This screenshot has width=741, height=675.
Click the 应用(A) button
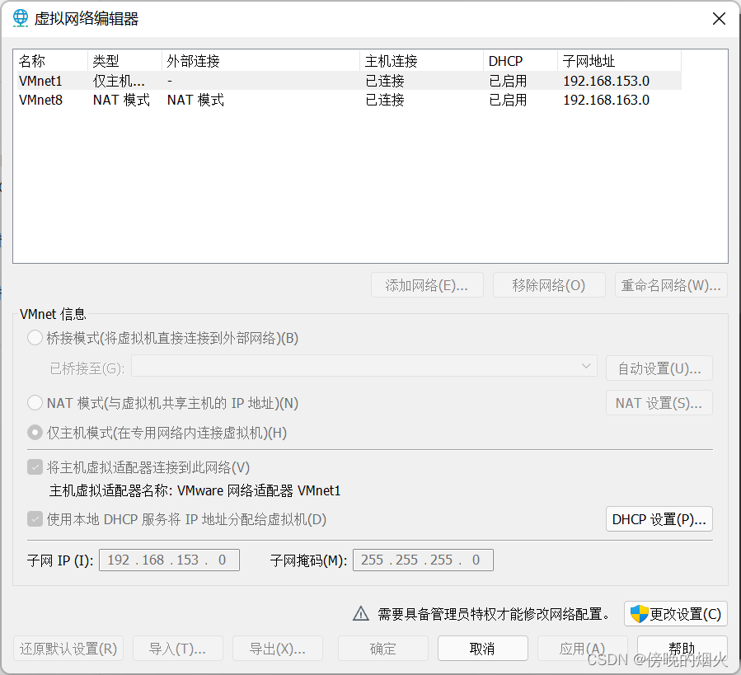coord(582,648)
